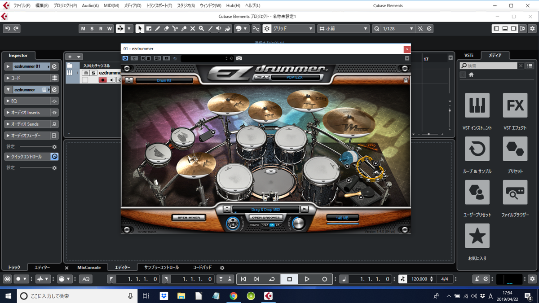Open VST Instruments media tile
This screenshot has width=539, height=303.
pyautogui.click(x=477, y=105)
